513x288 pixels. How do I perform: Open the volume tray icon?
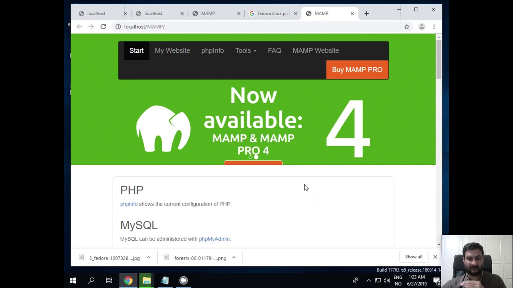387,280
